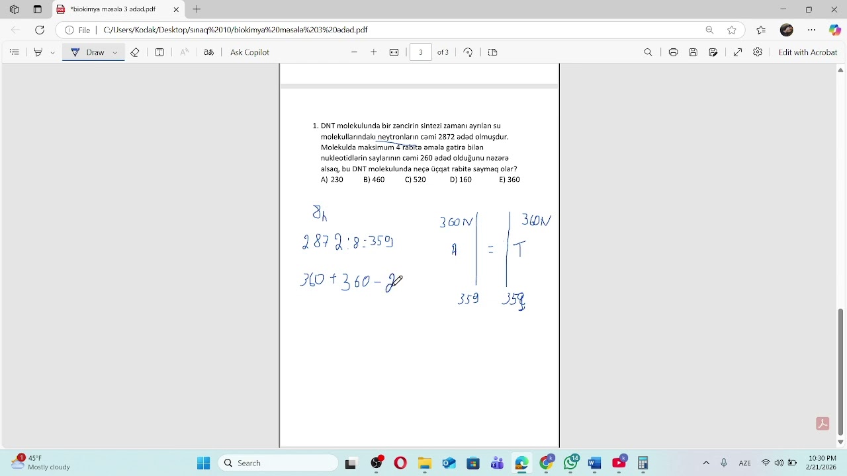
Task: Open the tab actions menu icon
Action: pos(37,9)
